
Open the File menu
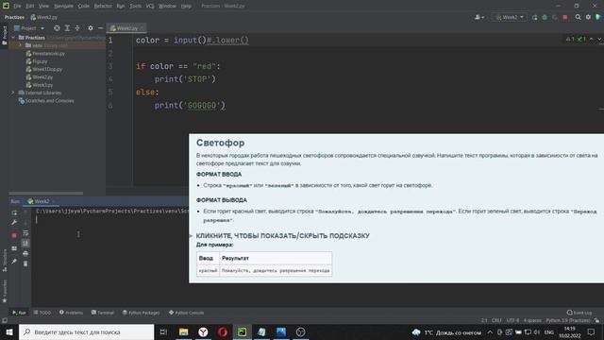[17, 6]
